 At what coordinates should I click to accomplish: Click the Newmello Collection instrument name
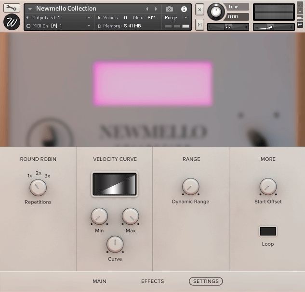coord(66,9)
